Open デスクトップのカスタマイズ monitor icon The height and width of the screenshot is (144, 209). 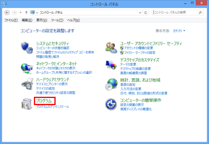(111, 65)
